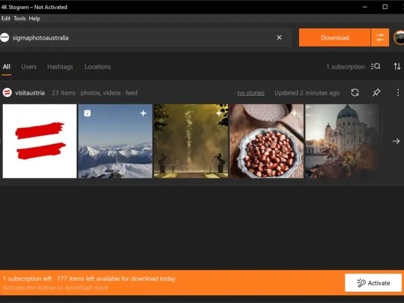Click the Activate button
Viewport: 404px width, 303px height.
tap(373, 283)
